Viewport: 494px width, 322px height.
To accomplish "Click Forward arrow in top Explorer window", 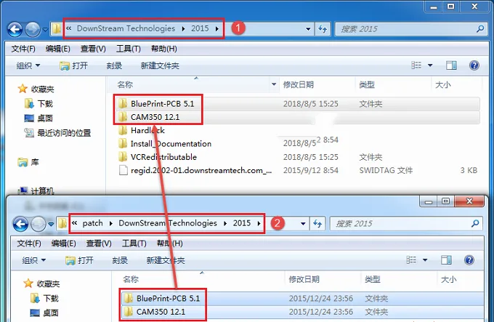I will 33,30.
